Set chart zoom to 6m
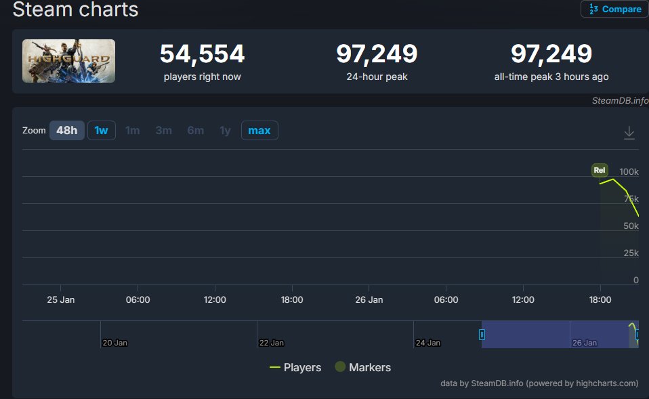 [195, 130]
